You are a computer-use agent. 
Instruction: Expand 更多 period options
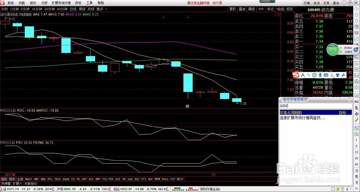click(x=102, y=9)
